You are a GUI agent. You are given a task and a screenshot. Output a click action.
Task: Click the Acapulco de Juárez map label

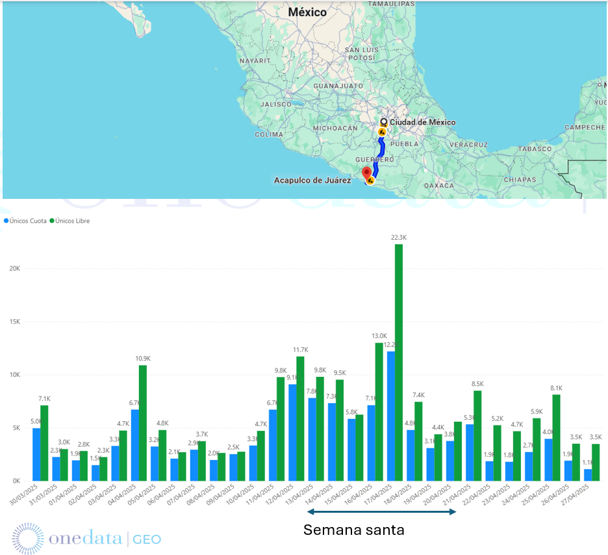point(312,180)
